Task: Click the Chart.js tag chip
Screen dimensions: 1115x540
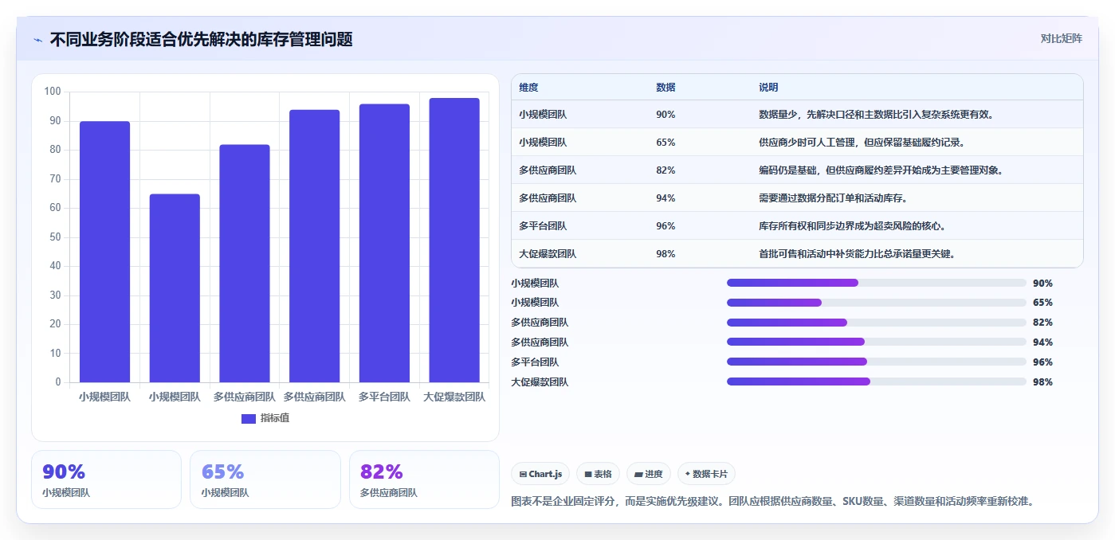Action: (540, 474)
